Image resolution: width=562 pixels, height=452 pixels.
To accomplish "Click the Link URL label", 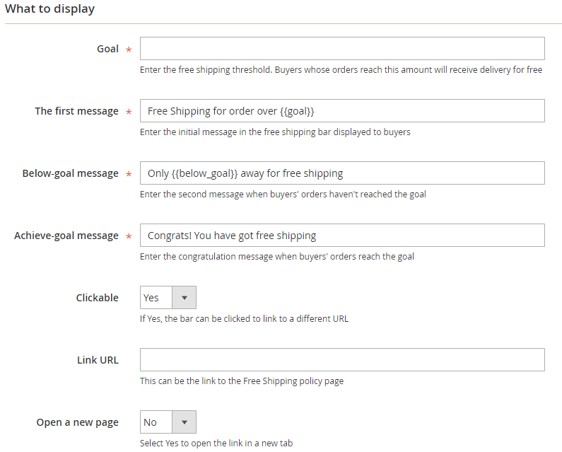I will [98, 360].
